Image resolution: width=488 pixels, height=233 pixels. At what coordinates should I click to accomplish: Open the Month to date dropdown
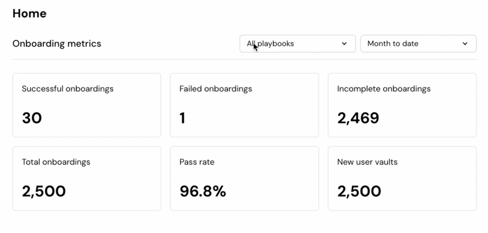click(412, 44)
